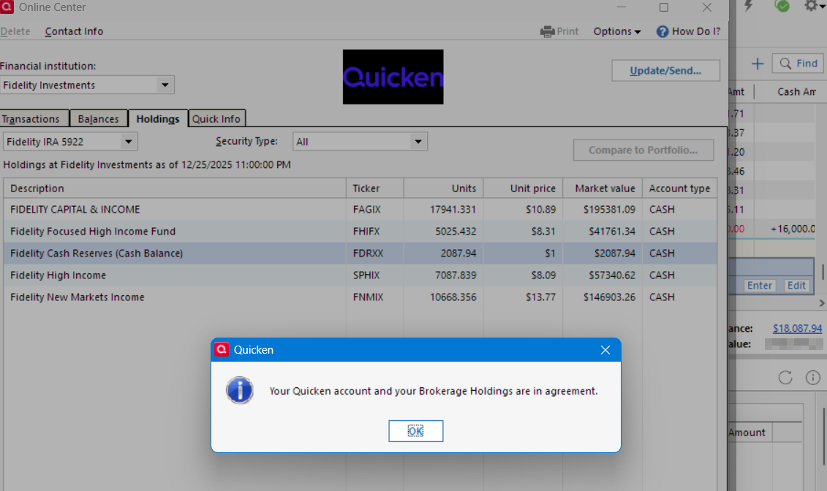Click the Find search button in background window

click(x=798, y=64)
